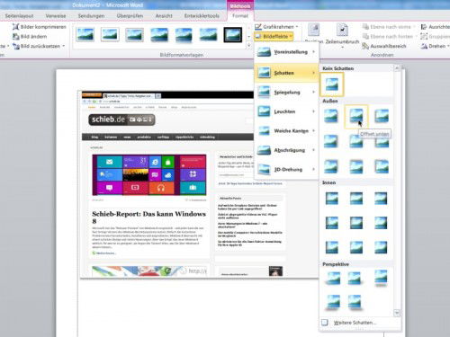Open the Zeilenumbruch dropdown
450x337 pixels.
point(342,35)
